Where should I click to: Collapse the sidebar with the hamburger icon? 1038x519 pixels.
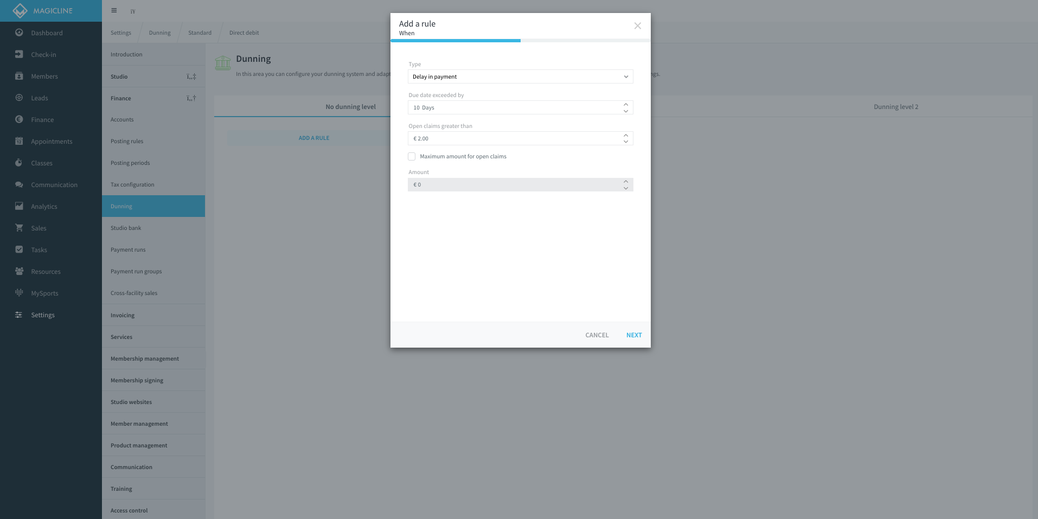113,10
